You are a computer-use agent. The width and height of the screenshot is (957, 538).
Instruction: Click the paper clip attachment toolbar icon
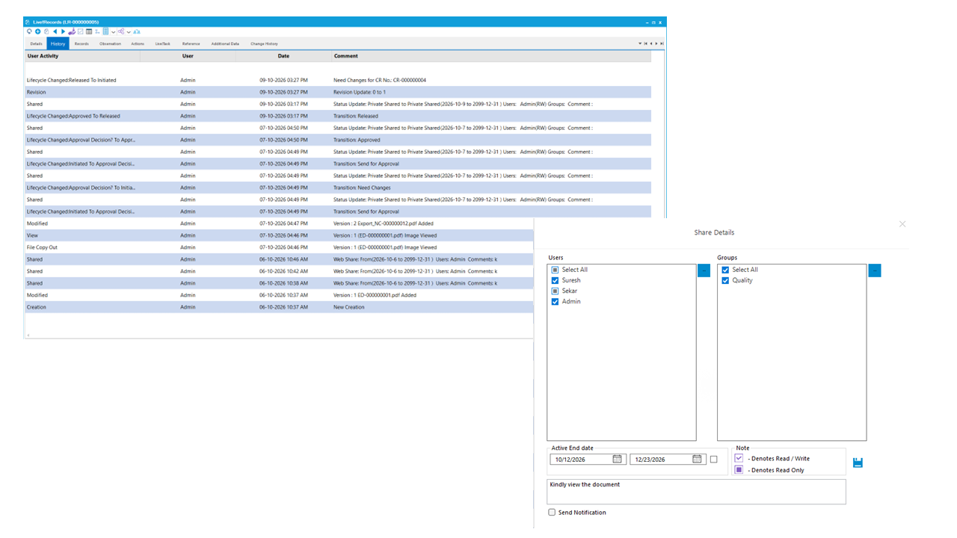click(x=46, y=31)
